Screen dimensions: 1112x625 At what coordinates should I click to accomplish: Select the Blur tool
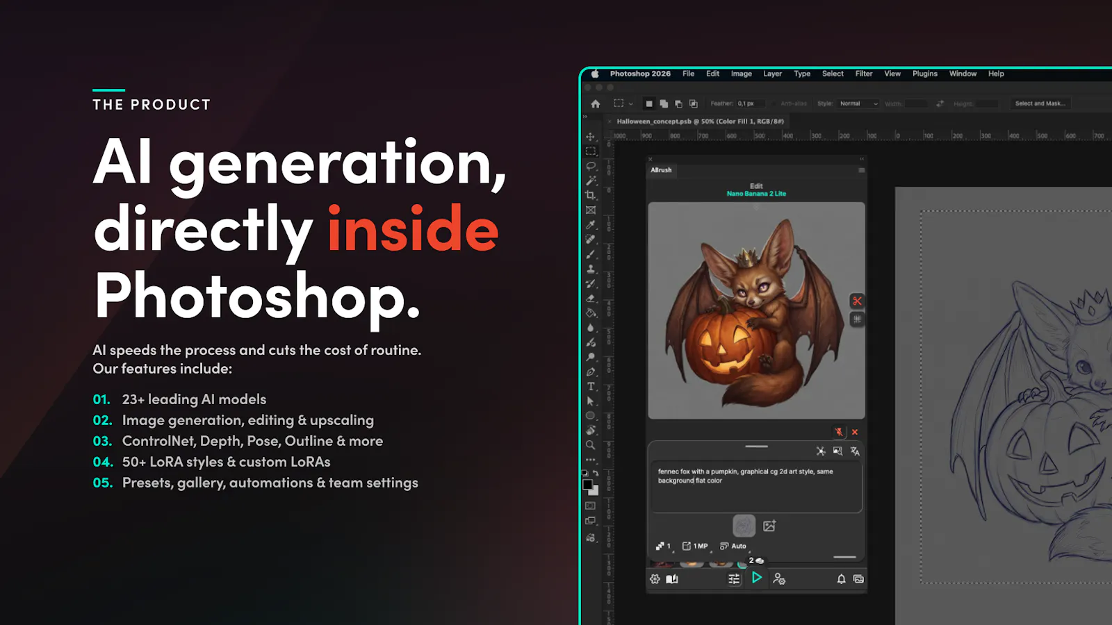(591, 328)
